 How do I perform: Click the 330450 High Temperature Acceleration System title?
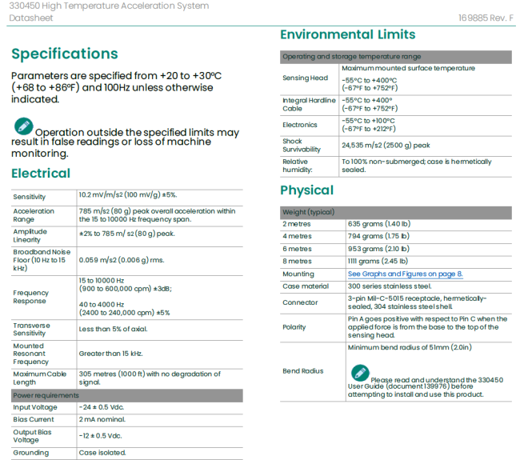pyautogui.click(x=110, y=6)
